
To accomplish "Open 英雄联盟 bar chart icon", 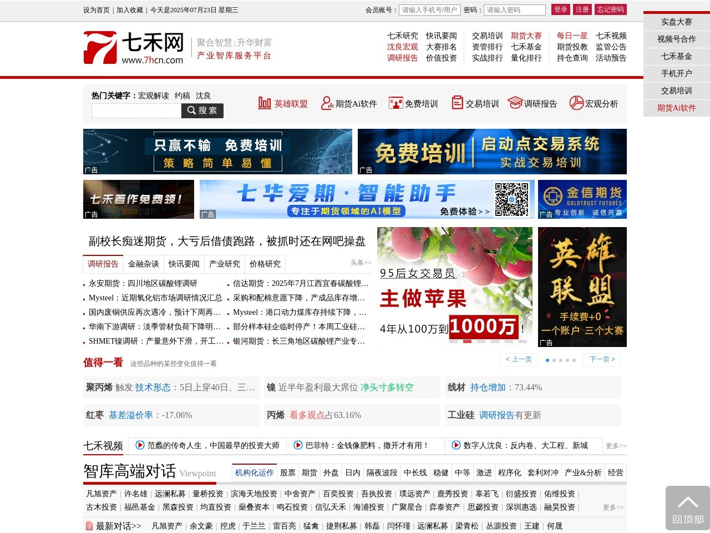I will coord(265,103).
